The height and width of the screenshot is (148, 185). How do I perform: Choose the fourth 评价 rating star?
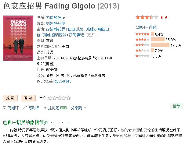coord(64,98)
